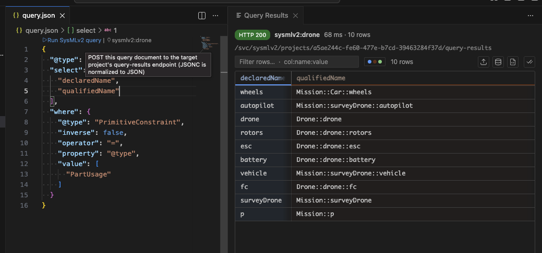Select the 'Drone::drone::rotors' cell

pyautogui.click(x=413, y=133)
